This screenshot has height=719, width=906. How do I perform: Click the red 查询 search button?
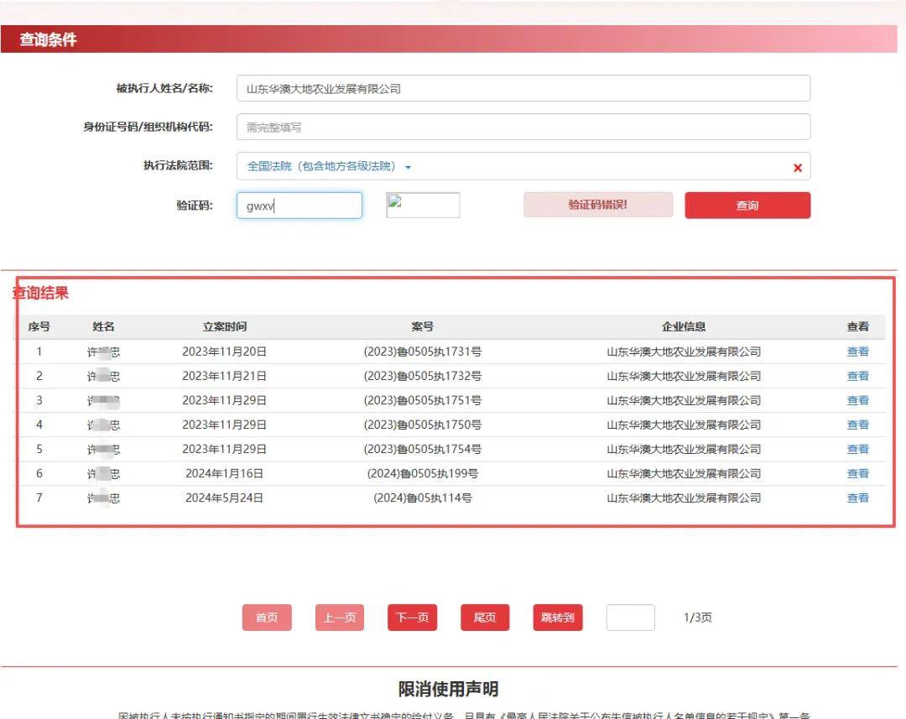click(747, 204)
